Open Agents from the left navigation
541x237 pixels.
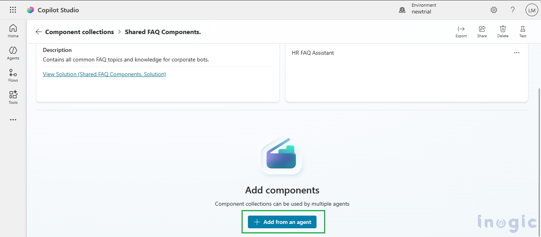click(x=13, y=53)
